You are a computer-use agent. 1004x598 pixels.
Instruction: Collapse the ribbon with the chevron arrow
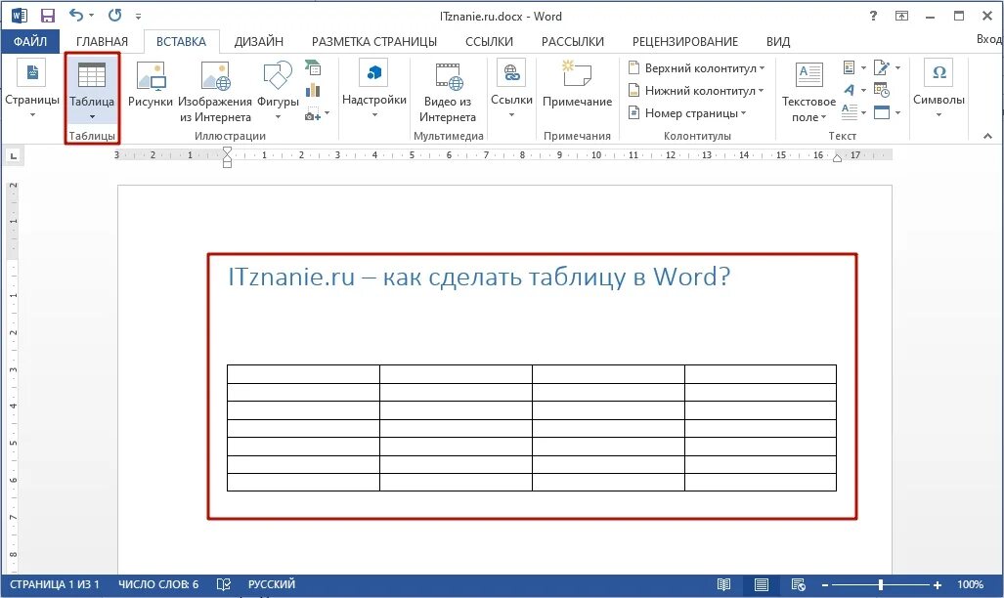pyautogui.click(x=987, y=136)
